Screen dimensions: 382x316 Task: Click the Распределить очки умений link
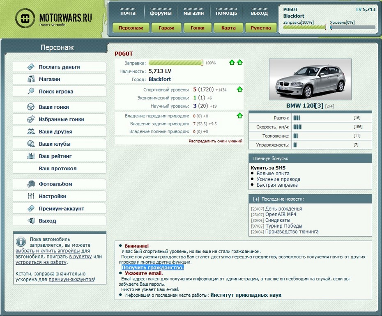click(x=215, y=141)
